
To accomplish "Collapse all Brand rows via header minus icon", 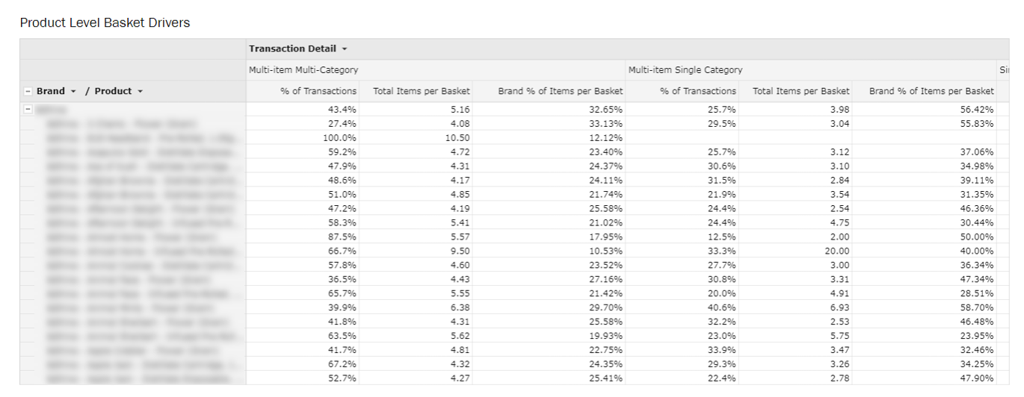I will click(28, 91).
